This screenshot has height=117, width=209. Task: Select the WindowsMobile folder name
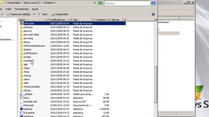pos(31,87)
